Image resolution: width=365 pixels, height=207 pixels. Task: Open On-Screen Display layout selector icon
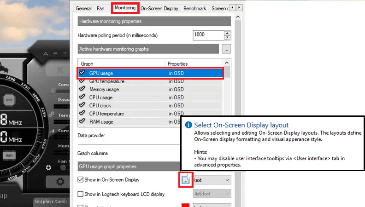[186, 179]
